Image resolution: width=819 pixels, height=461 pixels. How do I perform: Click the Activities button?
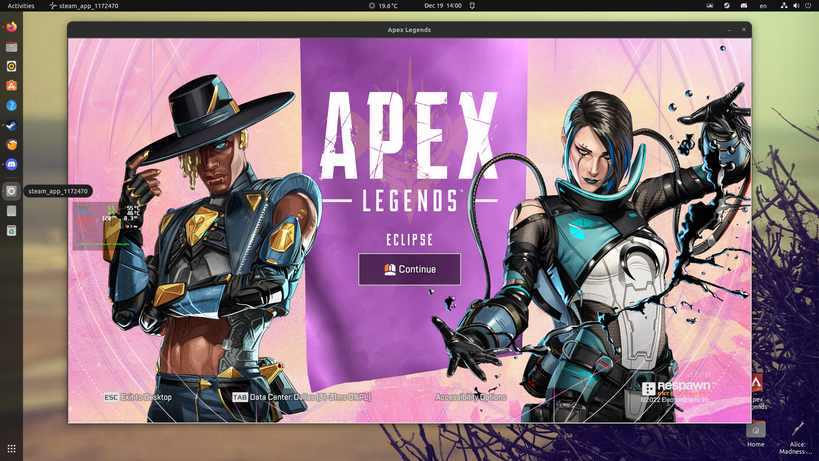tap(21, 6)
